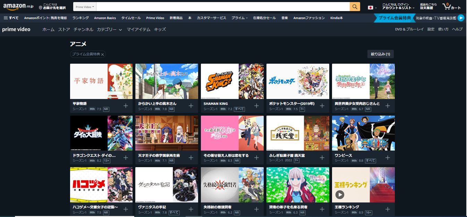Viewport: 467px width, 217px height.
Task: Add 賢者の弟子を名乗る賢者 to watchlist plus icon
Action: 322,209
